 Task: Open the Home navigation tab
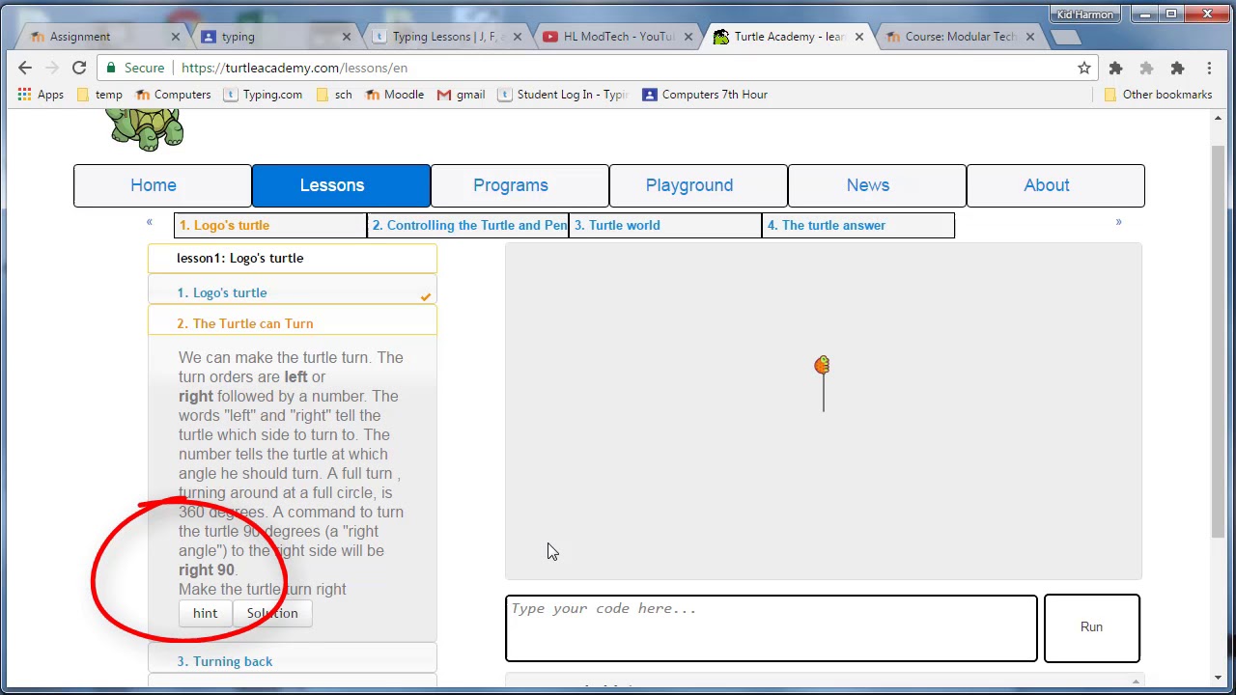click(x=162, y=185)
